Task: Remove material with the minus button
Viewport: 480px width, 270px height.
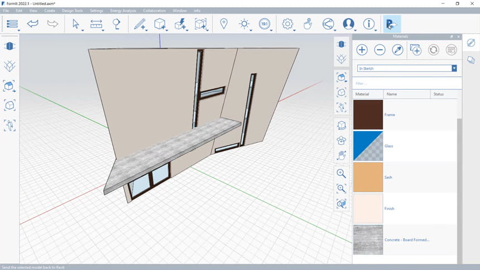Action: [380, 50]
